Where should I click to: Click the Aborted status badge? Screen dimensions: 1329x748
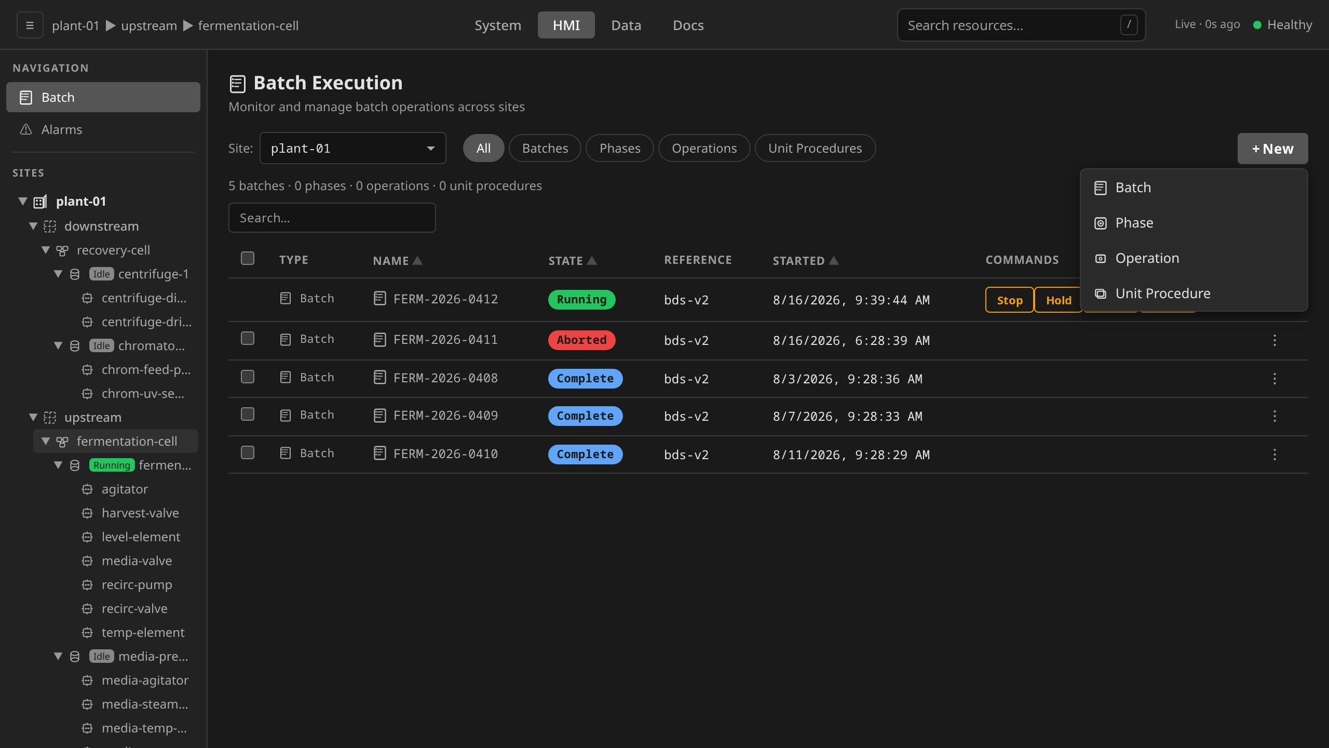[x=581, y=340]
